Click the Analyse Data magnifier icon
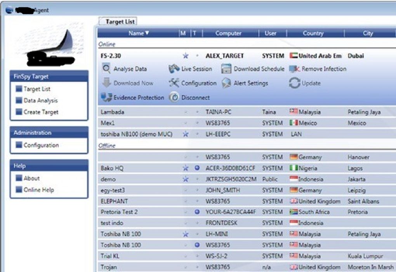Screen dimensions: 396x272 tap(106, 69)
